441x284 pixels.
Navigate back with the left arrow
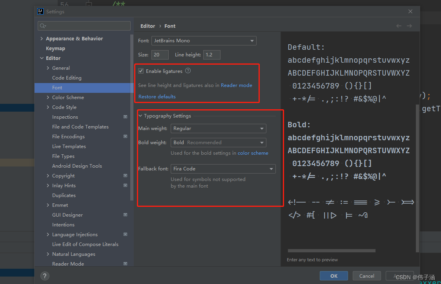pos(399,26)
